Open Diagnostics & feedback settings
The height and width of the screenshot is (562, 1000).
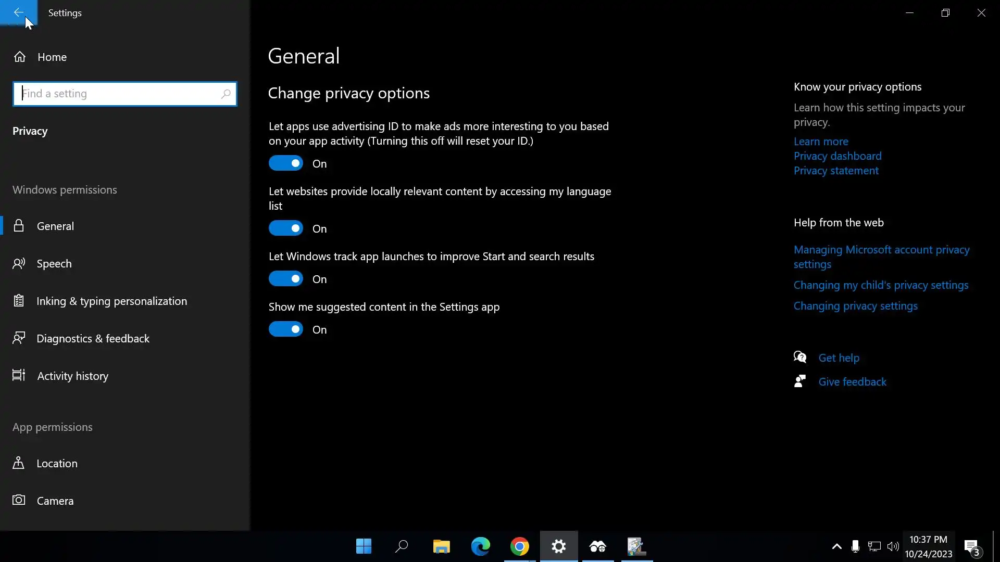93,339
